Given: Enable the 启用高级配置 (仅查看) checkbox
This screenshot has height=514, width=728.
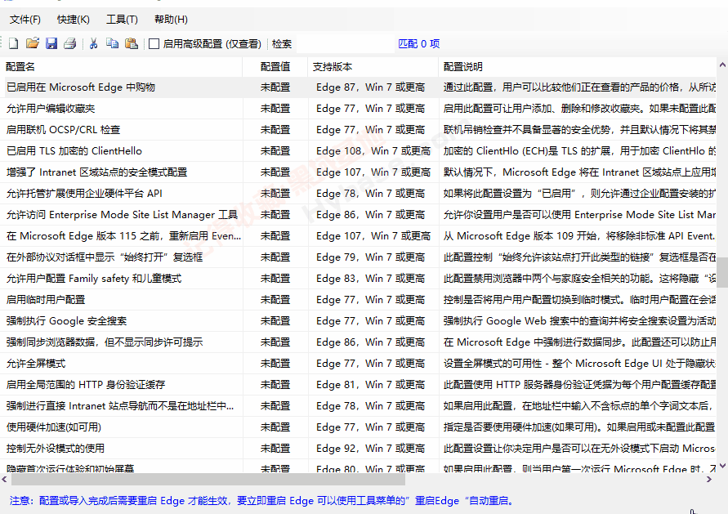Looking at the screenshot, I should pyautogui.click(x=154, y=43).
